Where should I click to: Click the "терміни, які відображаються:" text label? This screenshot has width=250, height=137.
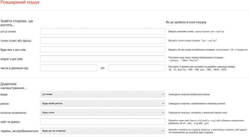coord(20,131)
